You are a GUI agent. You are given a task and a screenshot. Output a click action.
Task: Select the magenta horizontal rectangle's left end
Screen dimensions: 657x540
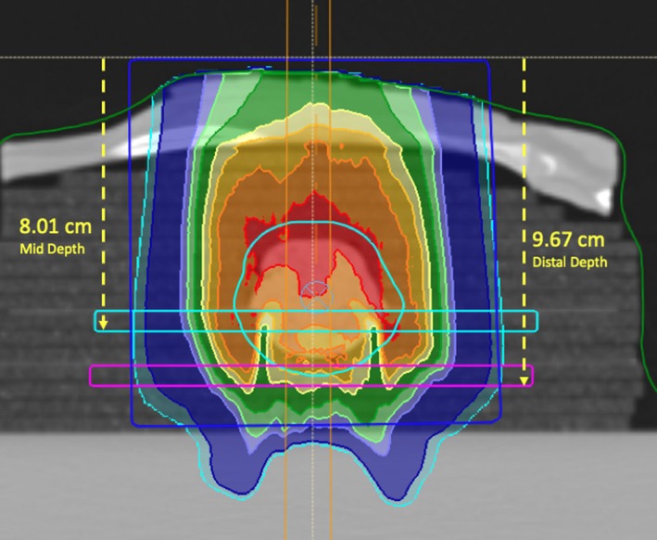point(93,375)
